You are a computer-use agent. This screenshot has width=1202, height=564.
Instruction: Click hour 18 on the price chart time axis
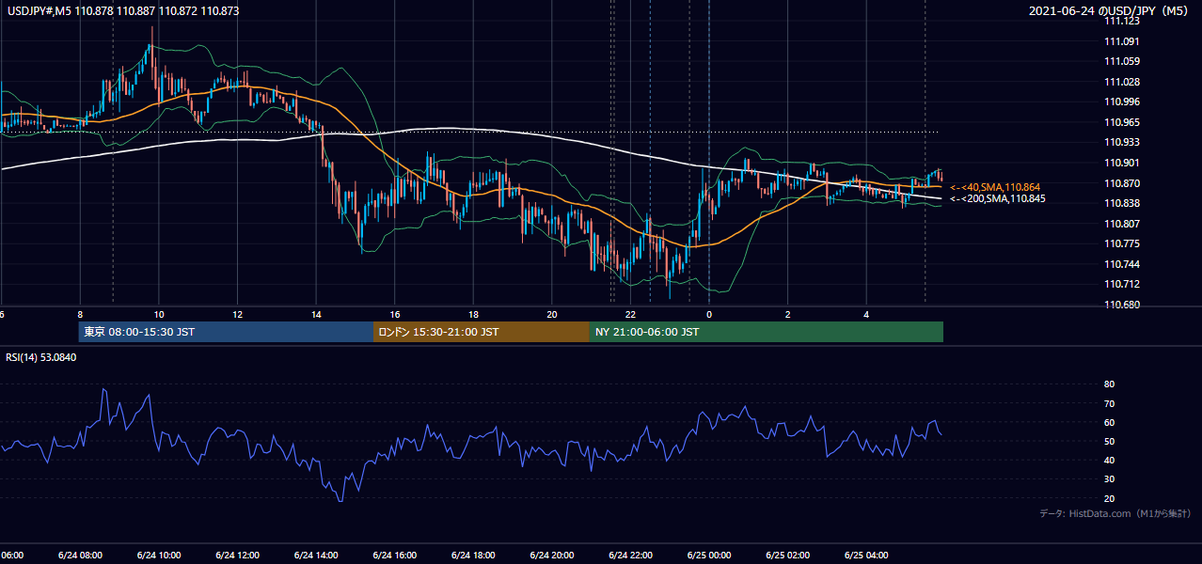473,315
